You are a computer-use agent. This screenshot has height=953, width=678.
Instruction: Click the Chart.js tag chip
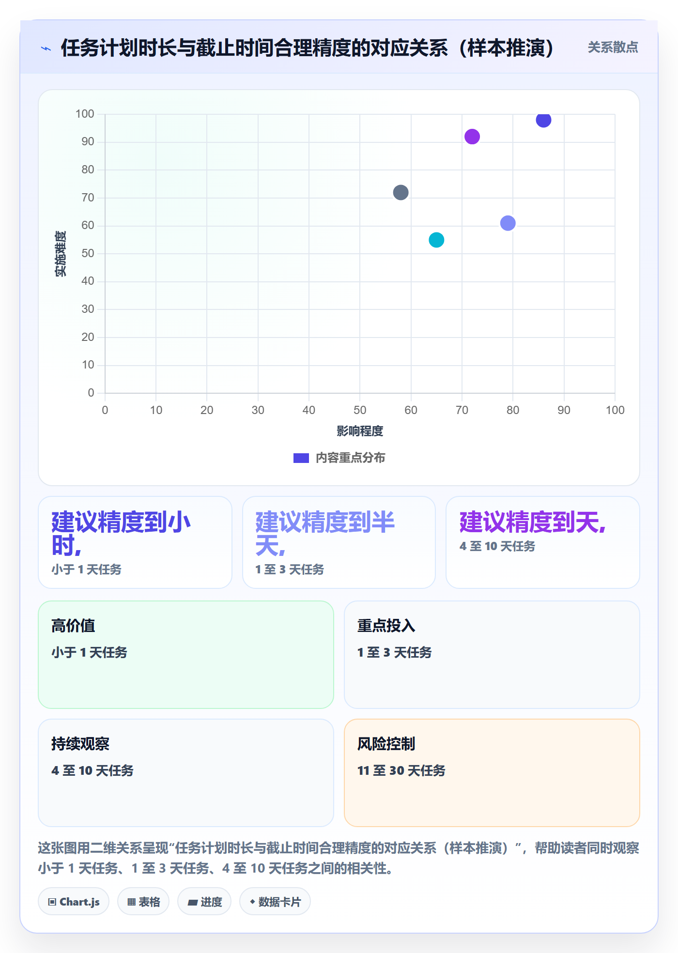tap(74, 902)
